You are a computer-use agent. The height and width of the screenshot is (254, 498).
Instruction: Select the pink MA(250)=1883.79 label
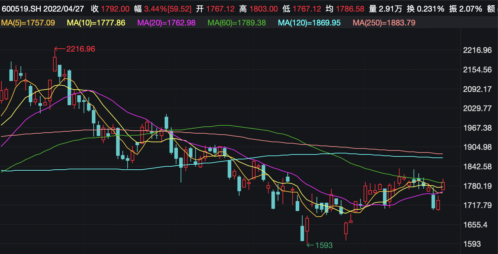tap(384, 23)
